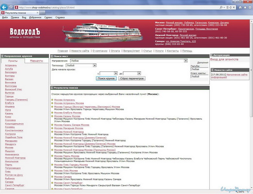Click the forward navigation arrow
253x194 pixels.
11,7
